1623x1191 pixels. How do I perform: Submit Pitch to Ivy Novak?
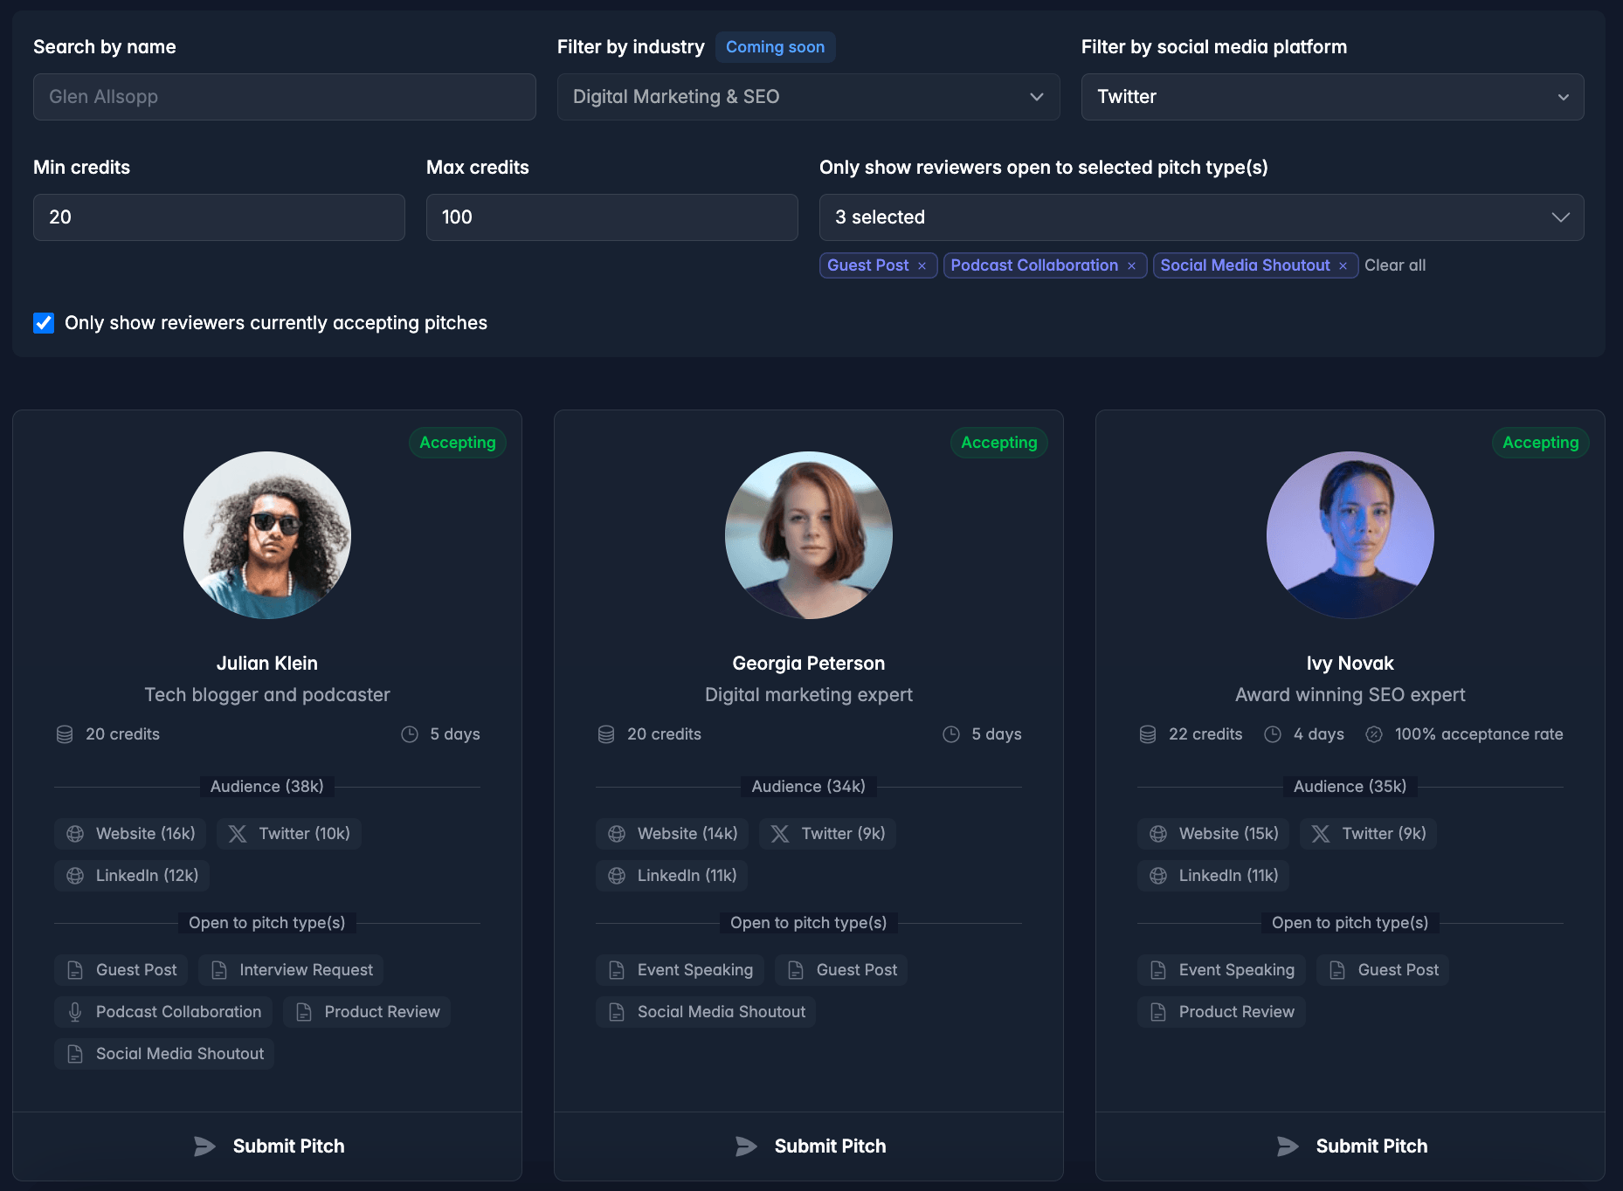[x=1350, y=1146]
